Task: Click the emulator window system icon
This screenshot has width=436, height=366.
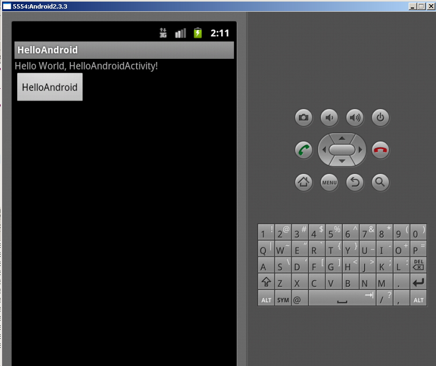Action: coord(7,6)
